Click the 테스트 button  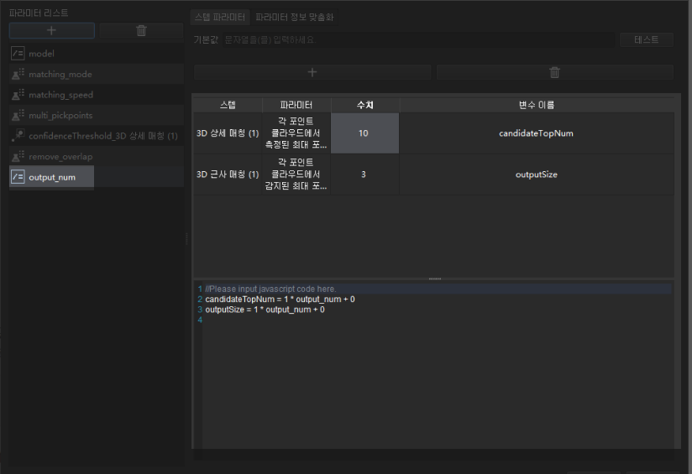647,39
